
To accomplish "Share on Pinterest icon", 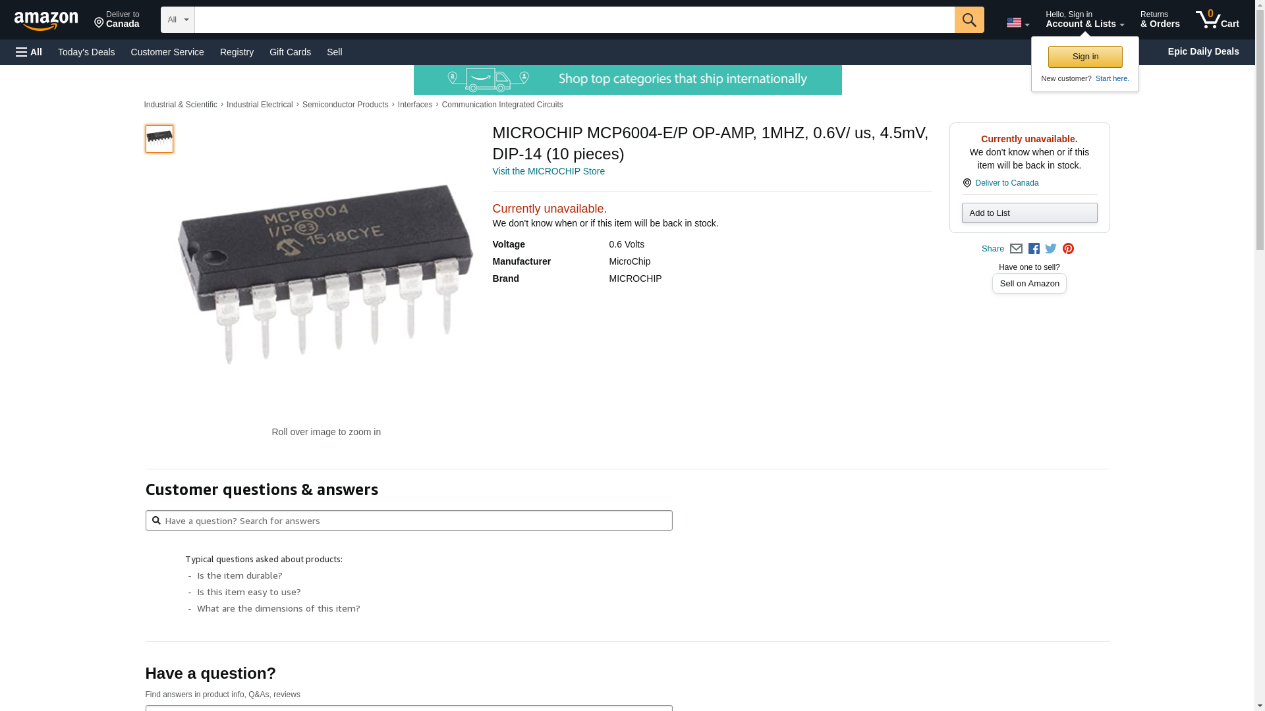I will coord(1068,249).
